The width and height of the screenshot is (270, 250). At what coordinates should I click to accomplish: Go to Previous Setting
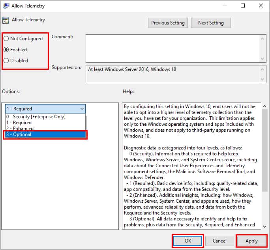[168, 23]
